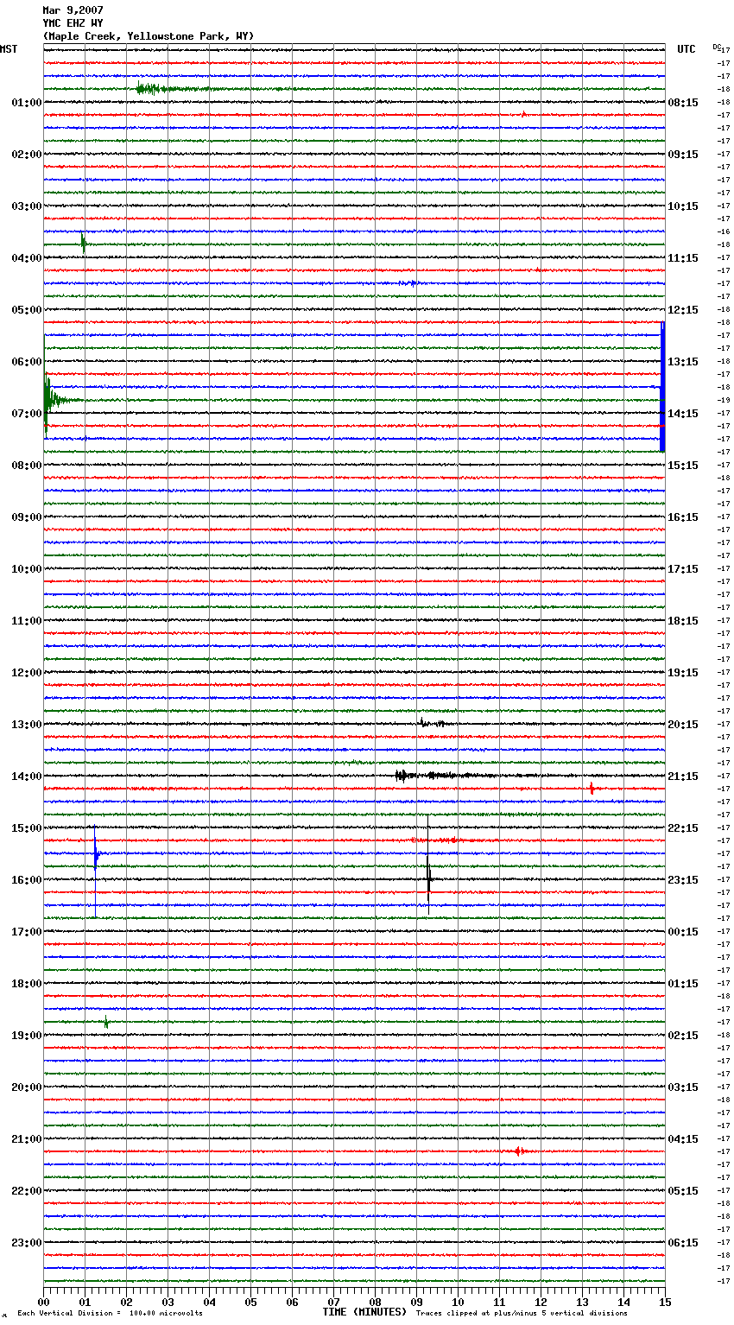Click the DC offset column header
The height and width of the screenshot is (1325, 734).
click(717, 47)
